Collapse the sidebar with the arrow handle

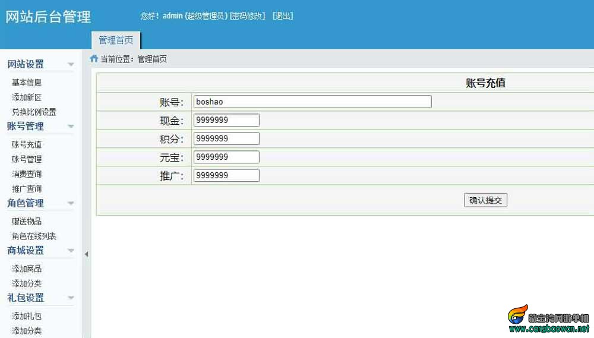click(x=87, y=254)
